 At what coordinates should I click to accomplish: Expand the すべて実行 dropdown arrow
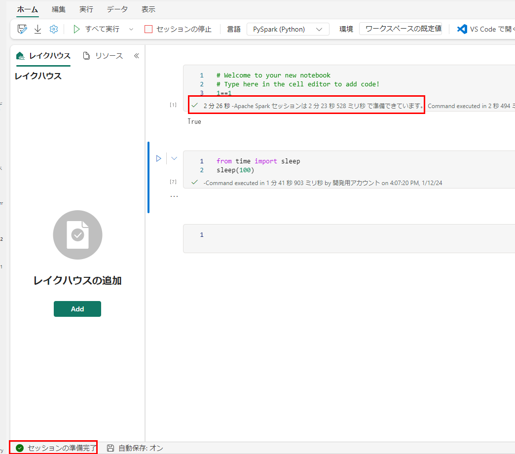click(131, 29)
